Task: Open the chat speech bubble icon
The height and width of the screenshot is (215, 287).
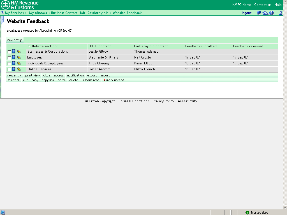Action: pyautogui.click(x=259, y=13)
